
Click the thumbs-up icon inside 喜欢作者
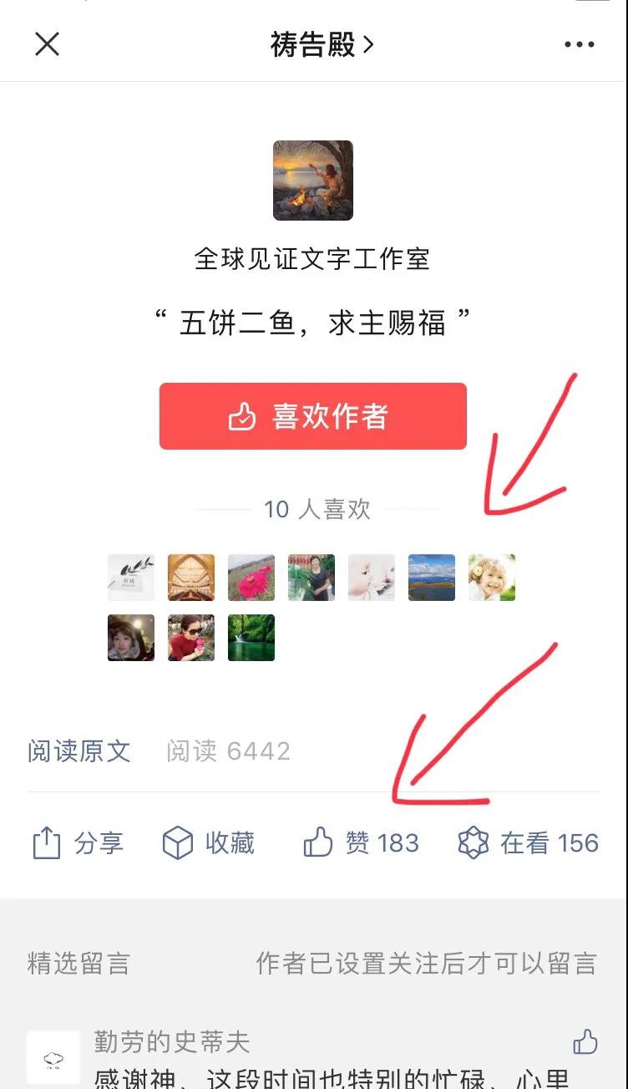click(x=242, y=416)
